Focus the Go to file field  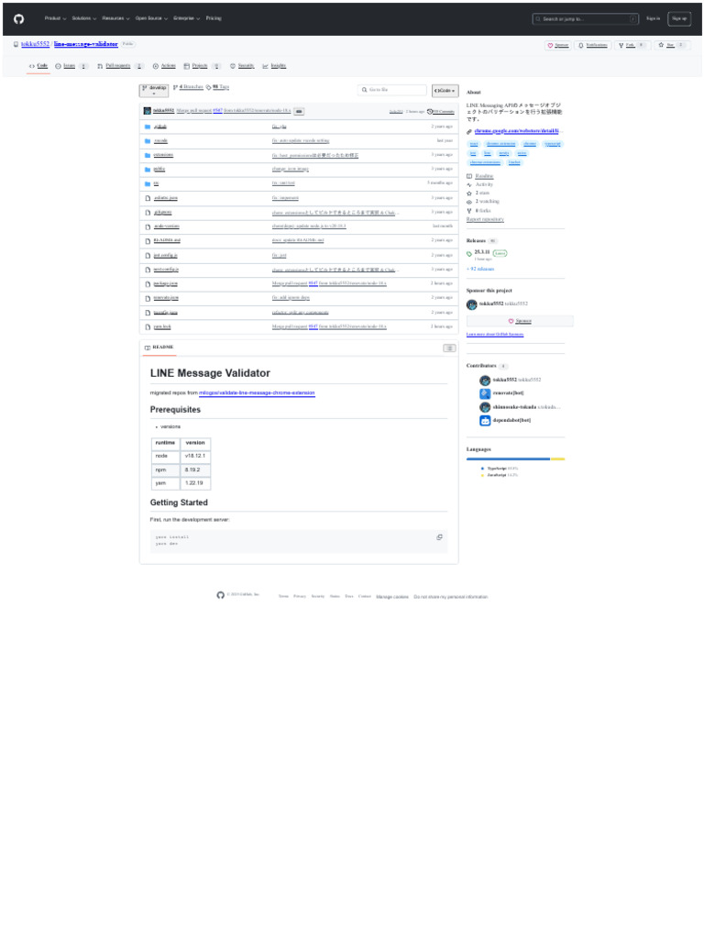click(x=392, y=90)
